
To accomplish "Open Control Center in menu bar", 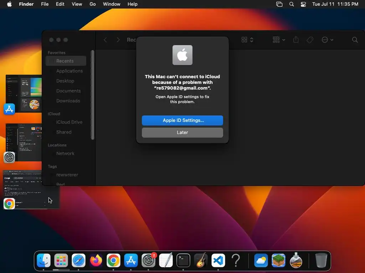I will (303, 4).
